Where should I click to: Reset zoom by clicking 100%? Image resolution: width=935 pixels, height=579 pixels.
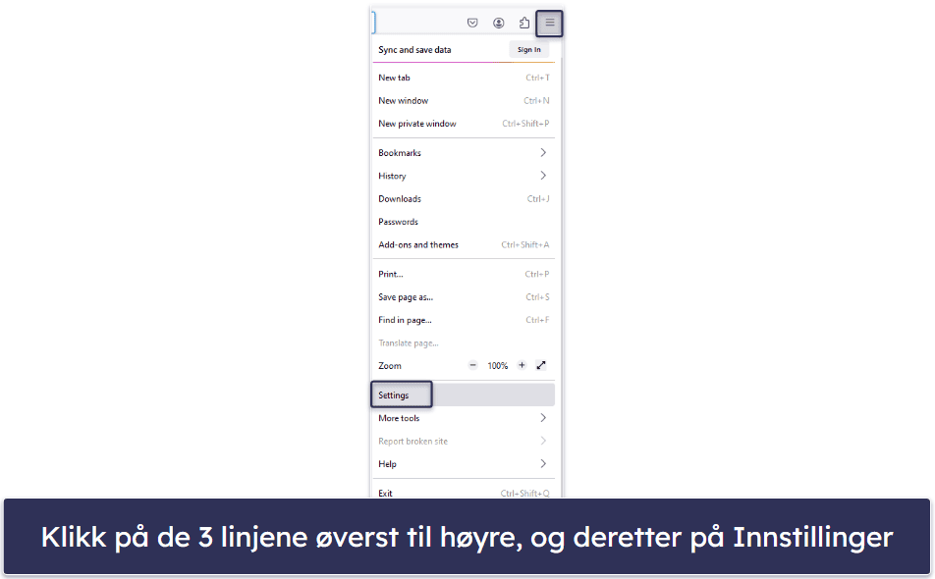point(497,366)
